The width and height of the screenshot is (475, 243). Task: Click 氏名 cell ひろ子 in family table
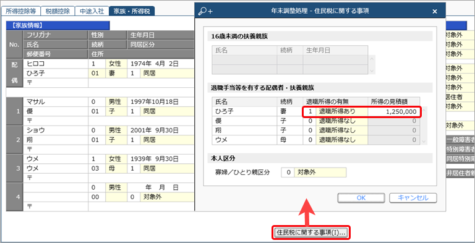[x=56, y=74]
